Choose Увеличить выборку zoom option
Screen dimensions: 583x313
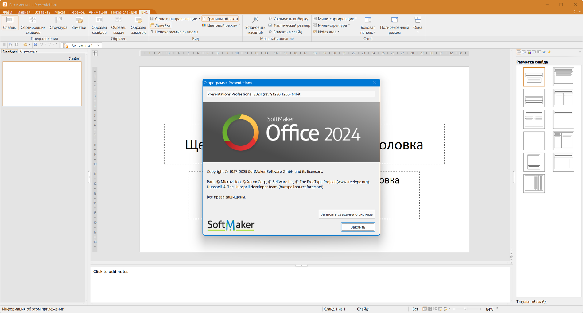click(x=288, y=19)
